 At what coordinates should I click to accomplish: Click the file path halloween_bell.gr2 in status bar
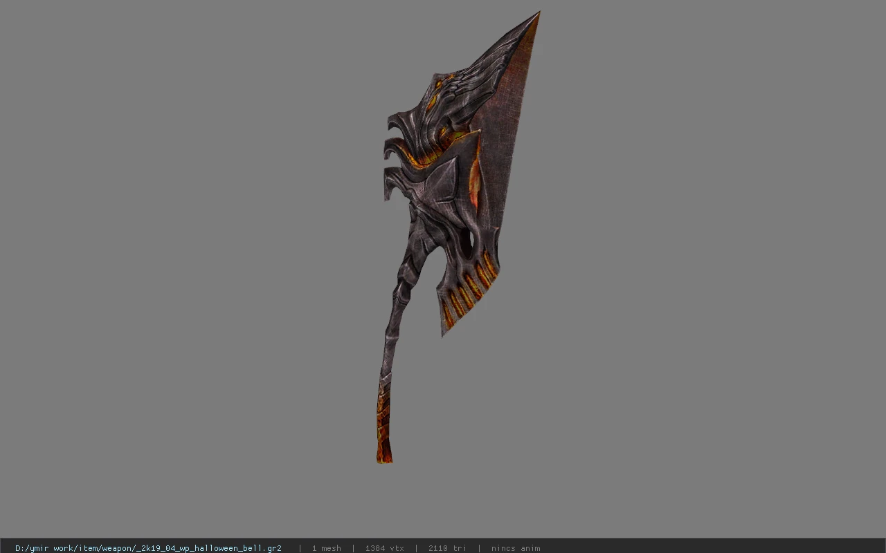[148, 548]
